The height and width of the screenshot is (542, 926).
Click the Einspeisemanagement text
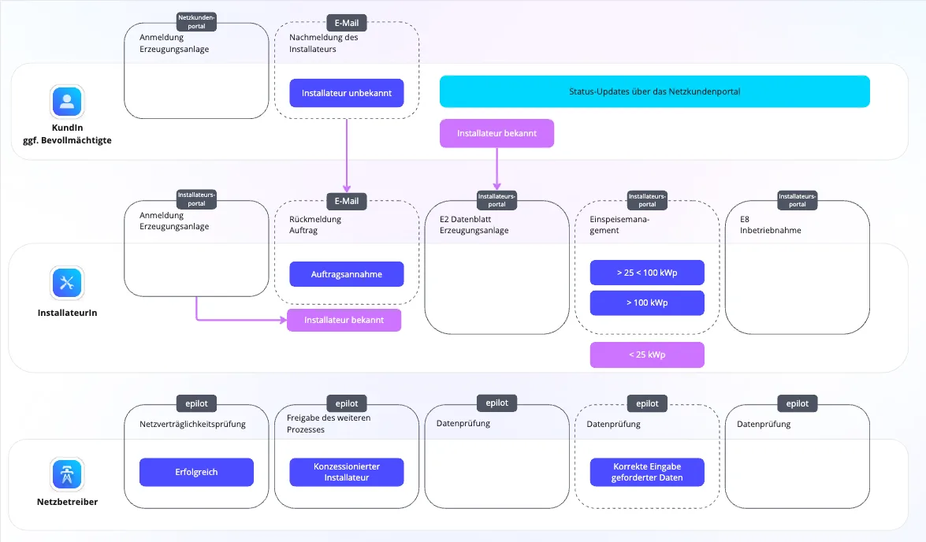click(x=619, y=225)
